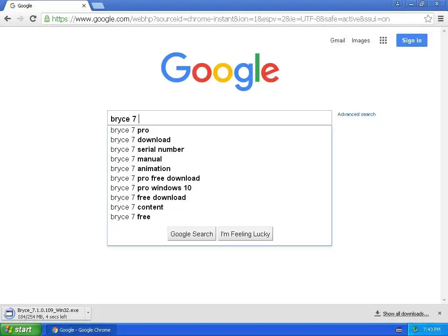Click the Bryce exe file icon in downloads bar
This screenshot has height=336, width=448.
point(9,313)
